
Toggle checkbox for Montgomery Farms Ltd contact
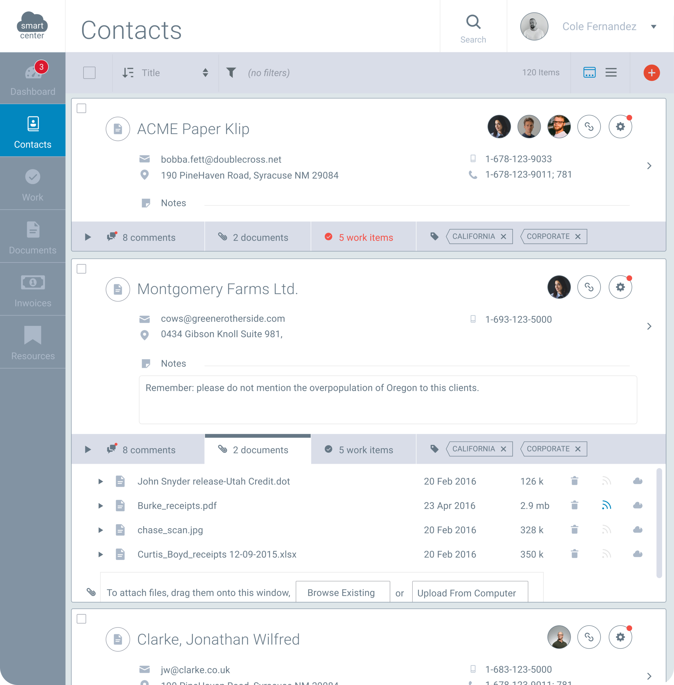click(x=81, y=268)
